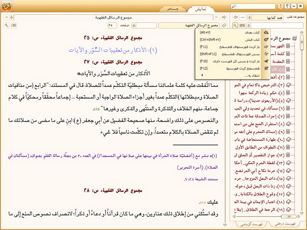
Task: Switch to the فهرست درختی tab
Action: click(x=285, y=224)
